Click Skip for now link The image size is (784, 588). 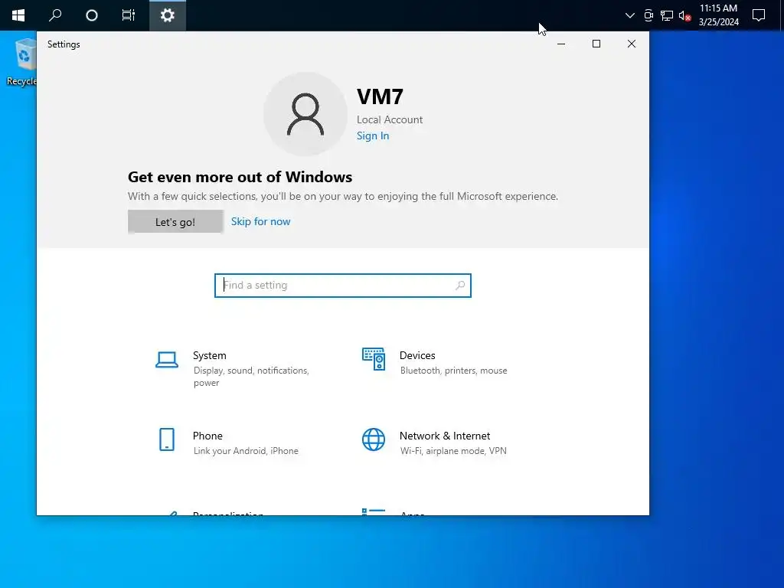click(260, 221)
